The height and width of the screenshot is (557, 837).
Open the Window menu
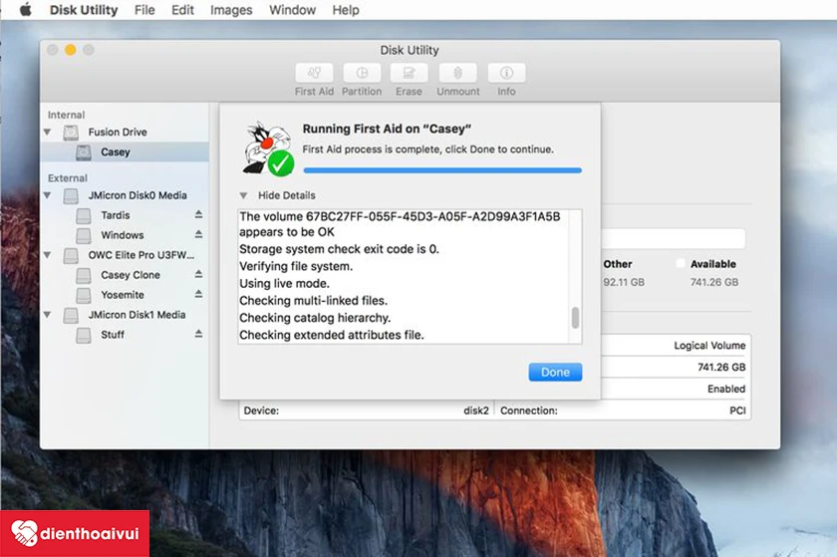pos(293,10)
